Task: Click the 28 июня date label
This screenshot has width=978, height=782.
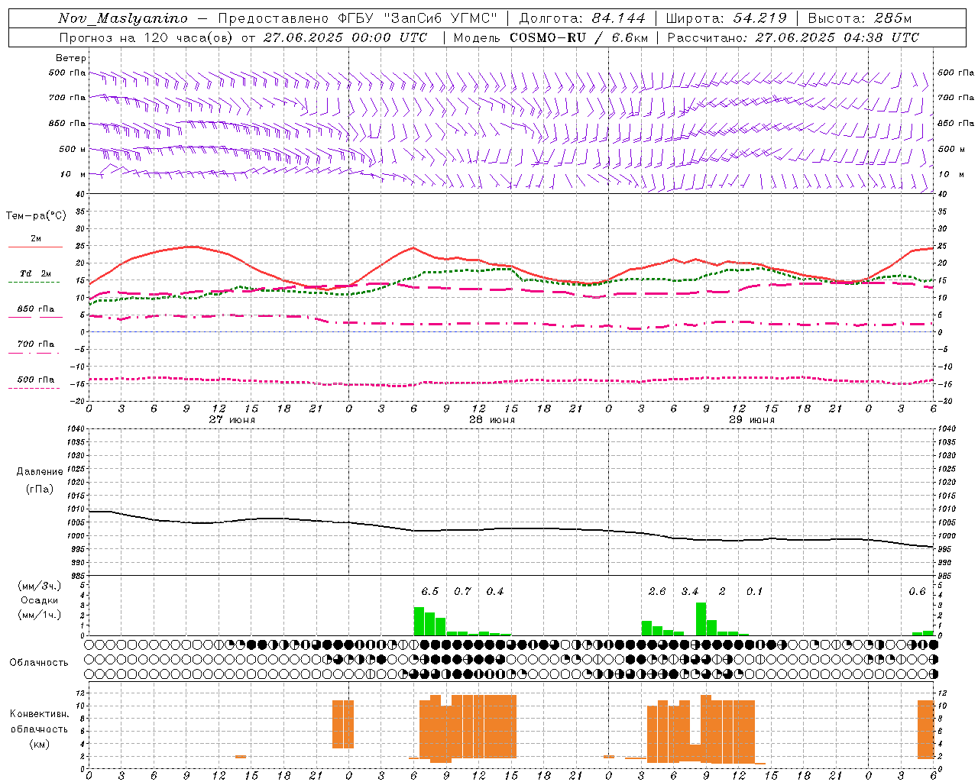Action: 492,420
